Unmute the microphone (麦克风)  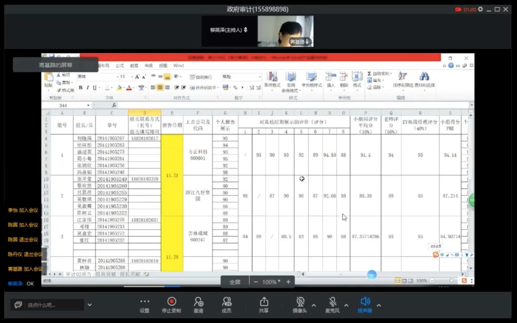tap(332, 304)
